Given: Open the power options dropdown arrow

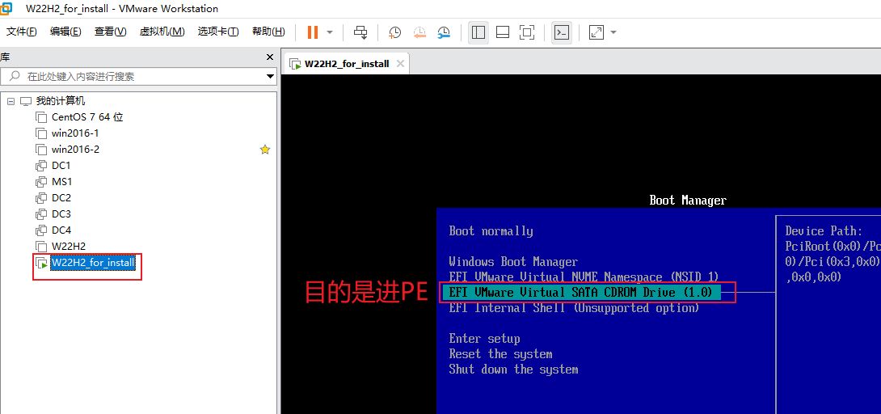Looking at the screenshot, I should tap(330, 32).
